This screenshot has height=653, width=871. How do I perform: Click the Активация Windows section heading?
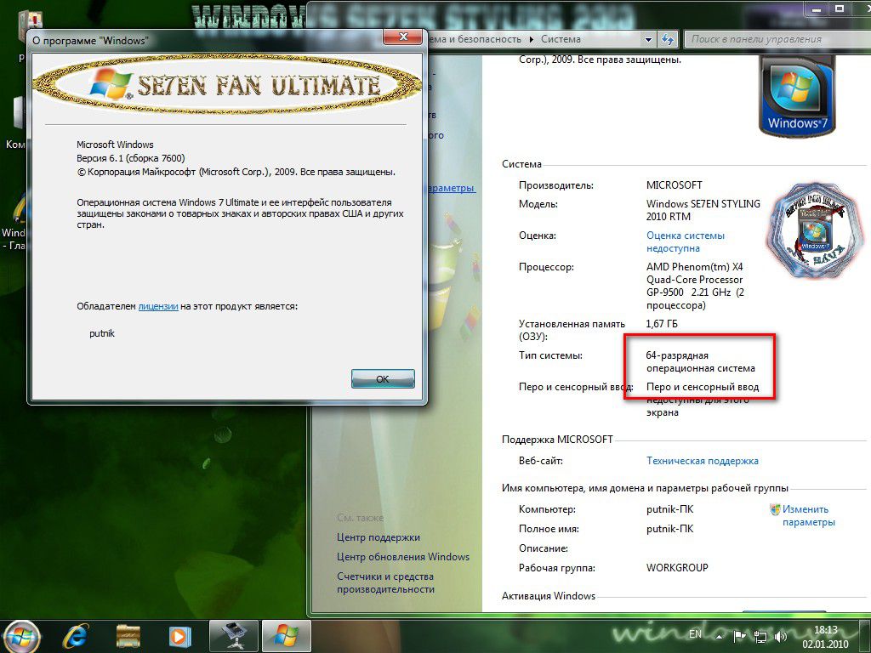click(x=549, y=596)
